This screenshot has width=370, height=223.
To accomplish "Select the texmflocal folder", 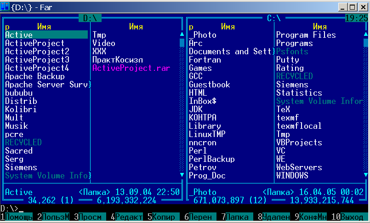I will pos(299,126).
